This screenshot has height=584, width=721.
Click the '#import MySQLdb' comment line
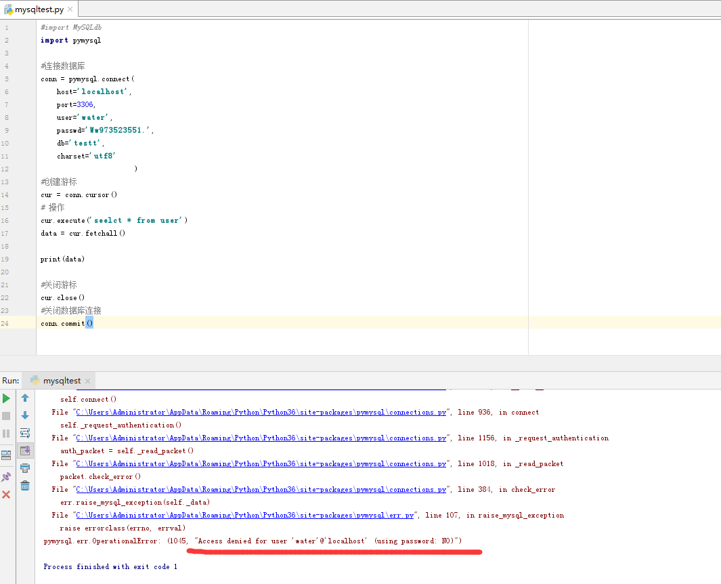click(x=71, y=28)
